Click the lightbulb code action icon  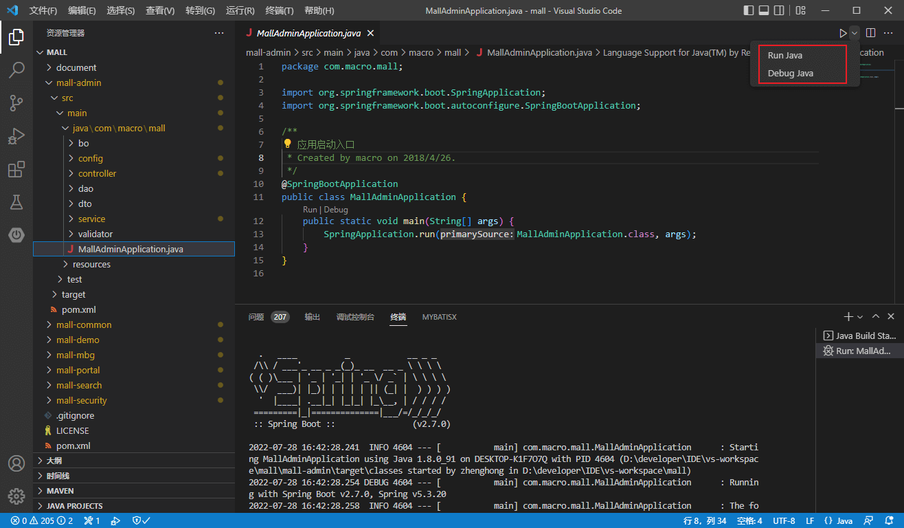point(288,144)
